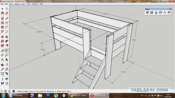
Task: Choose the Paint Bucket tool
Action: [2, 13]
